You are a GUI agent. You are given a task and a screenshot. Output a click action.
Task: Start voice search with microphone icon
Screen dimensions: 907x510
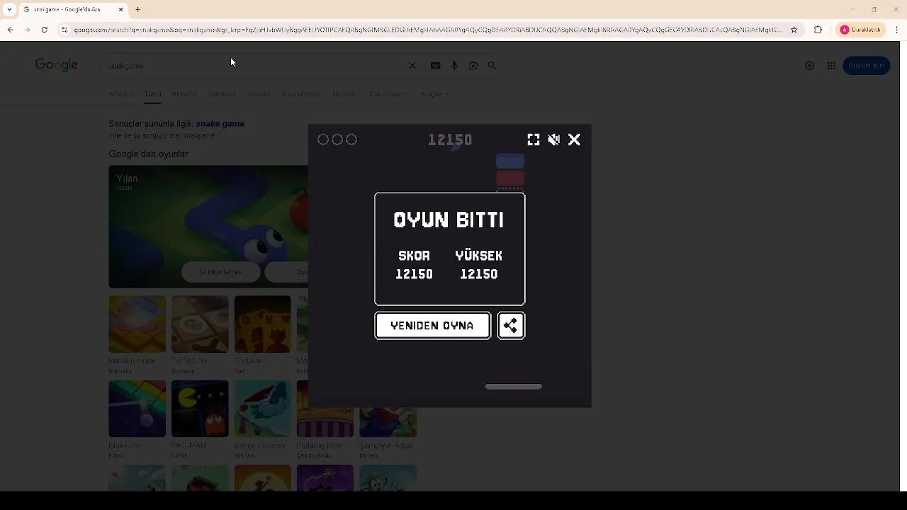coord(454,66)
